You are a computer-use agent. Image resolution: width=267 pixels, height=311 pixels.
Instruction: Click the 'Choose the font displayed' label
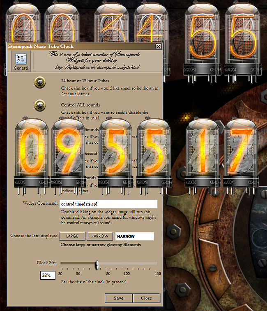pos(34,236)
